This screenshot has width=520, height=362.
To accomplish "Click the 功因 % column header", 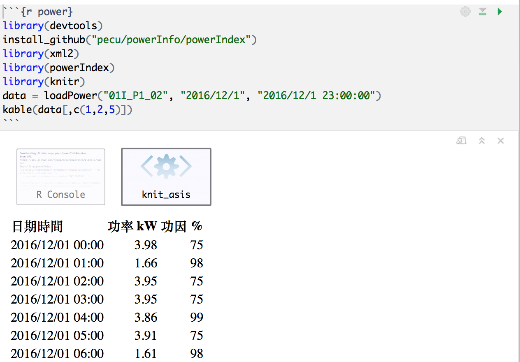I will pos(182,226).
